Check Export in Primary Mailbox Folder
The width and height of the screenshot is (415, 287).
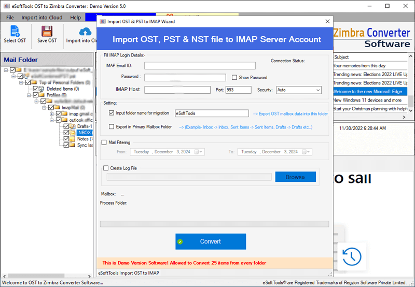pos(112,127)
